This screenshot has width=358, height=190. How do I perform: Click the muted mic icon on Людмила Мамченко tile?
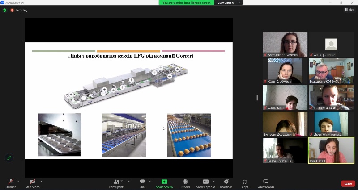[311, 134]
